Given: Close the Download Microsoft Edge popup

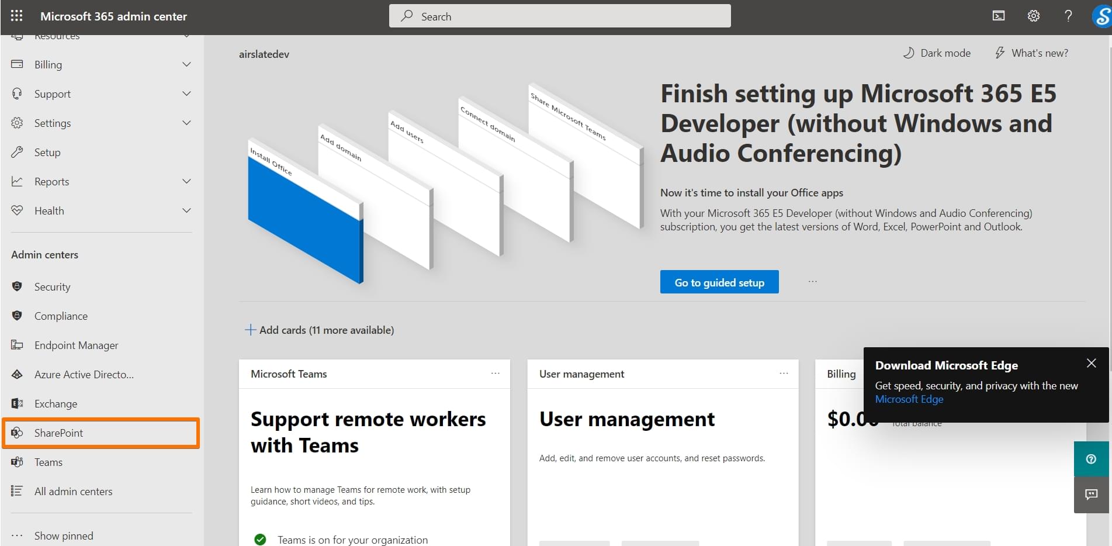Looking at the screenshot, I should coord(1091,363).
